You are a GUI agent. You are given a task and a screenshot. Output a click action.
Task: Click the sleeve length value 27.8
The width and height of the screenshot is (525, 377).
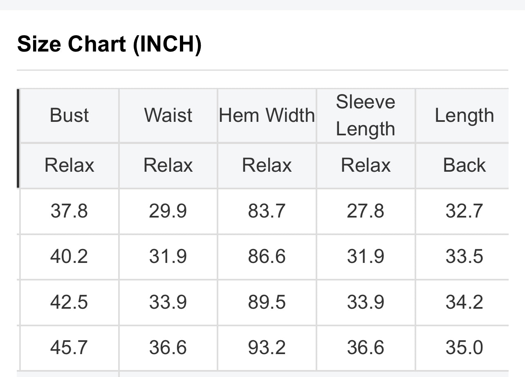pos(366,211)
